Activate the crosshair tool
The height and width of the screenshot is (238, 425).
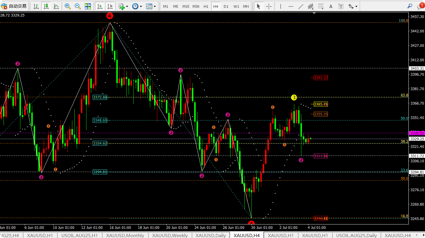pos(269,6)
